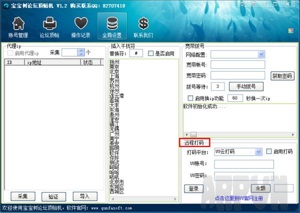Screen dimensions: 300x213
Task: Click the interference list scrollbar left arrow
Action: (x=113, y=199)
